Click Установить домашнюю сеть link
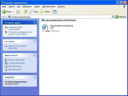Viewport: 128px width, 96px height. tap(20, 33)
